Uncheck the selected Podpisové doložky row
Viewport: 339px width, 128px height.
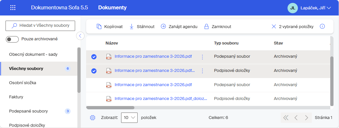tap(94, 71)
